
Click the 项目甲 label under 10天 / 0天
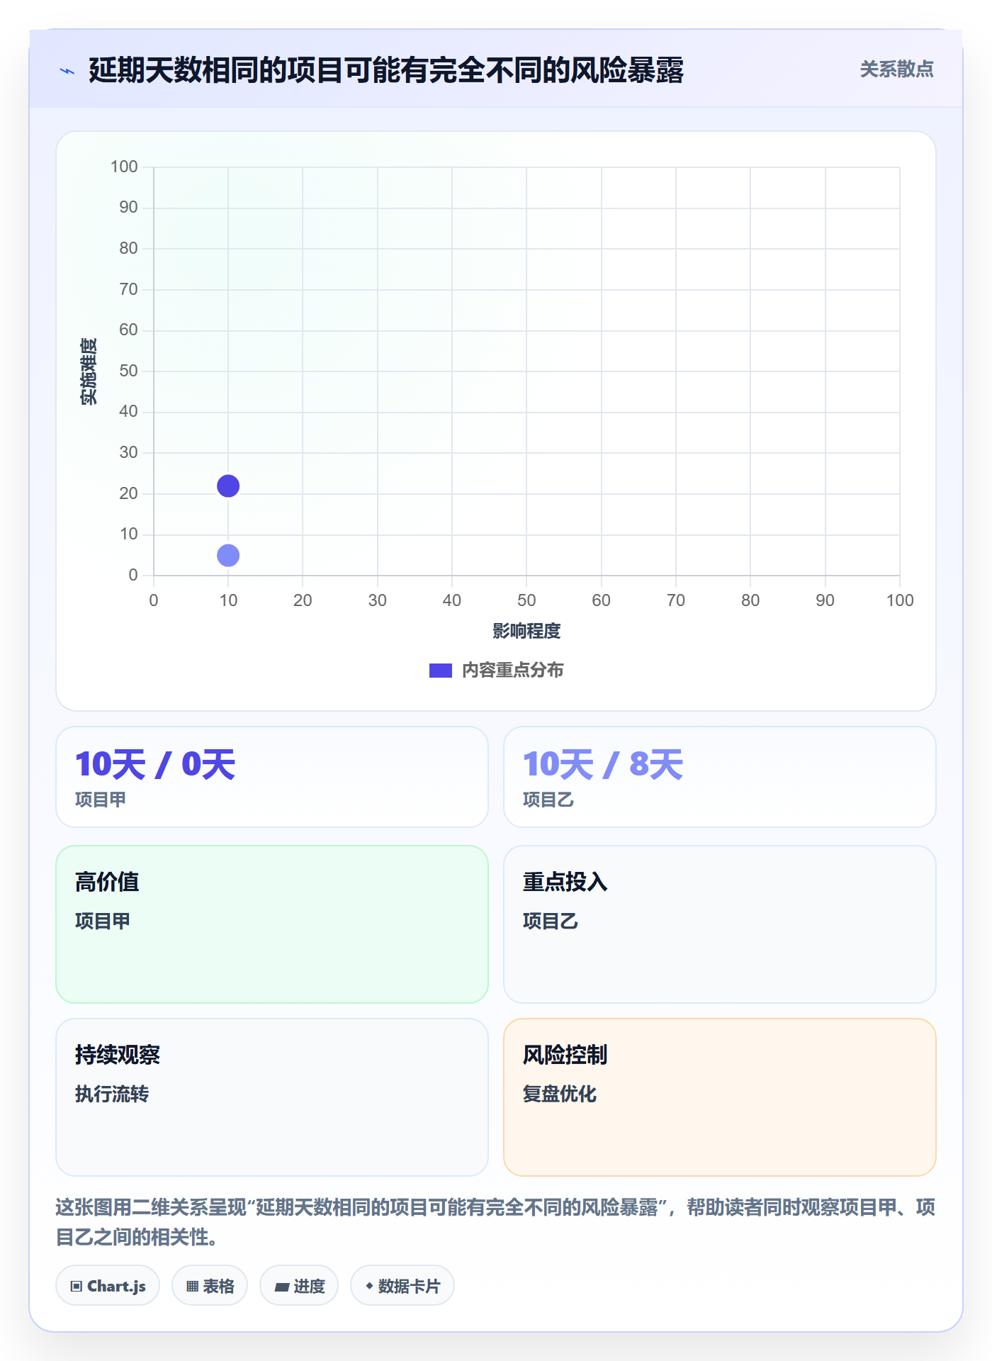101,800
